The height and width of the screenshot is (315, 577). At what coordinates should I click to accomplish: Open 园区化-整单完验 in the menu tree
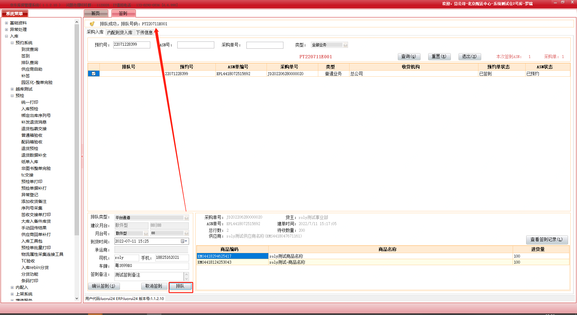tap(37, 82)
